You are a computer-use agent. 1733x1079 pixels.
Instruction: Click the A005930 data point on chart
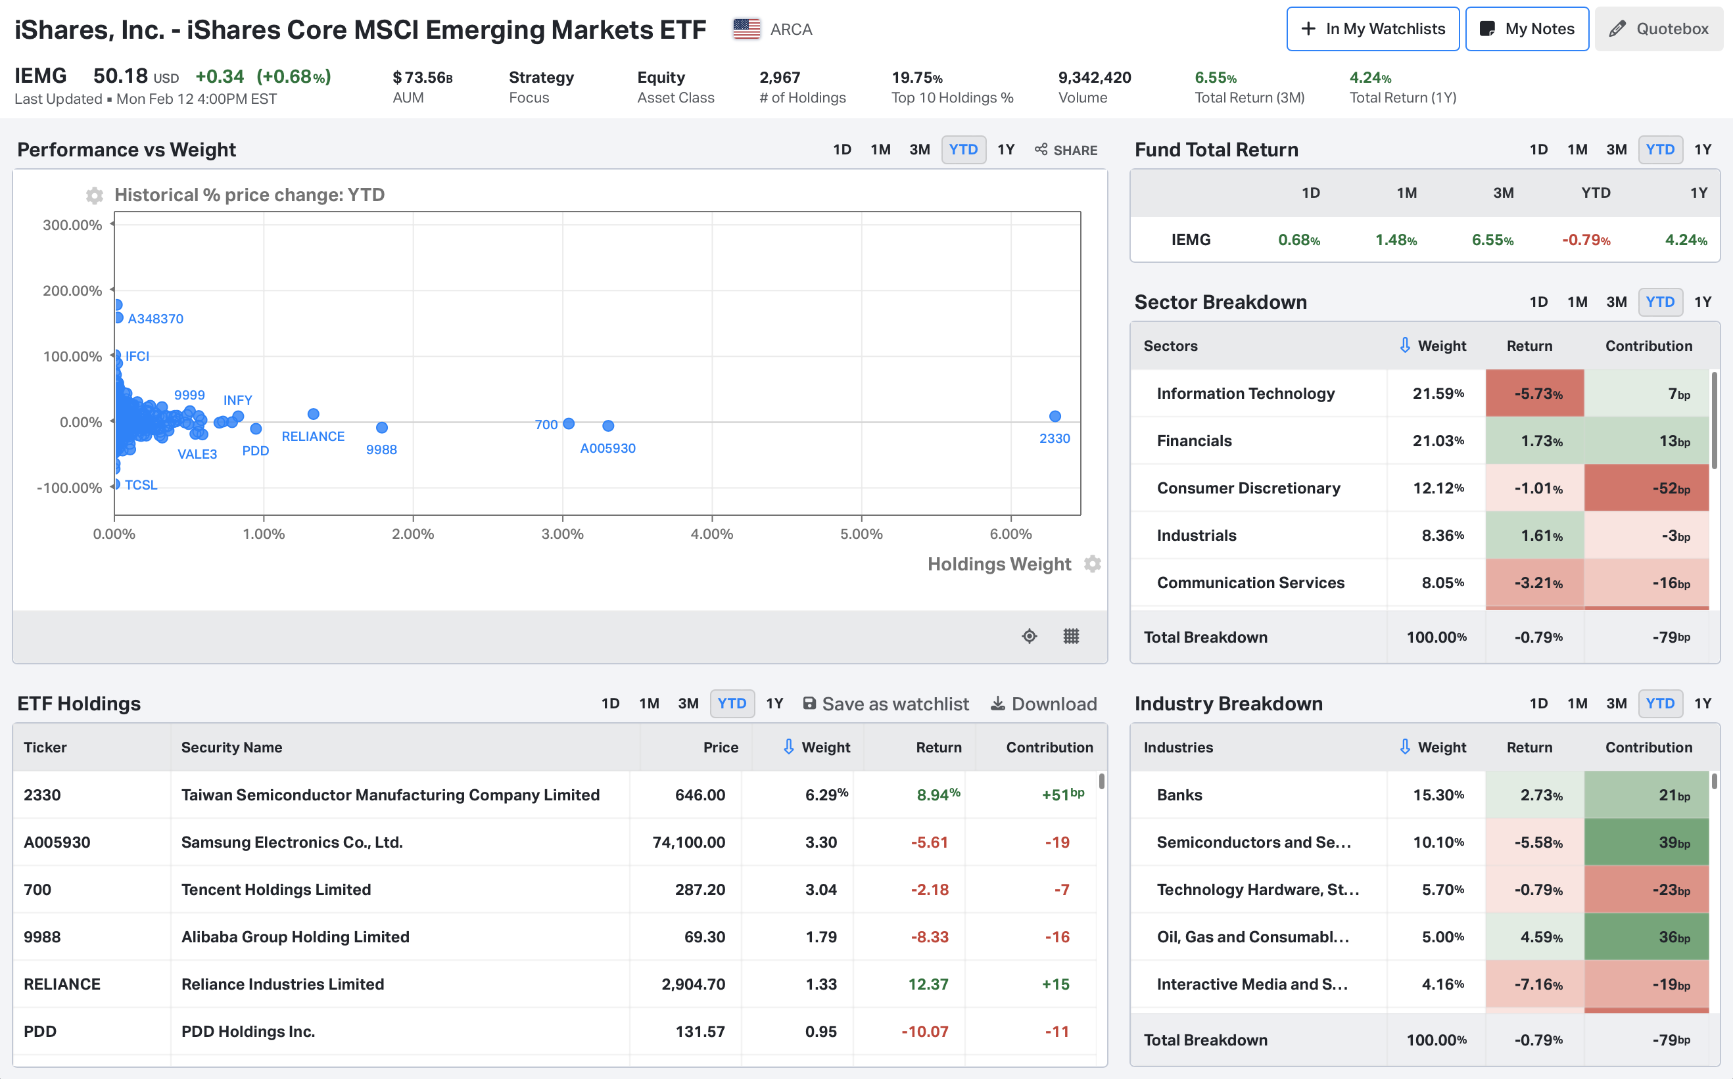(608, 426)
